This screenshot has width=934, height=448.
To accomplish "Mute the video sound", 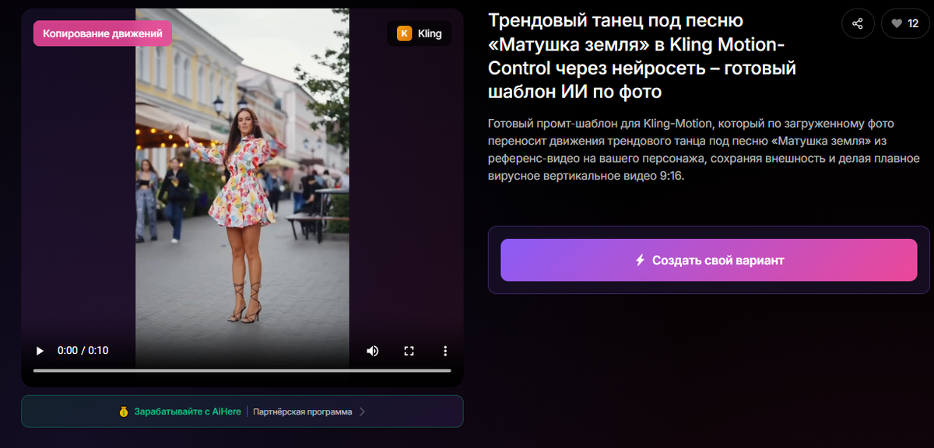I will point(373,351).
